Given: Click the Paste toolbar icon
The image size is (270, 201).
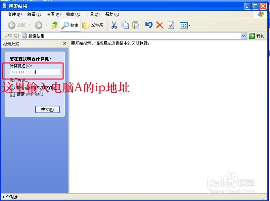Looking at the screenshot, I should click(136, 25).
